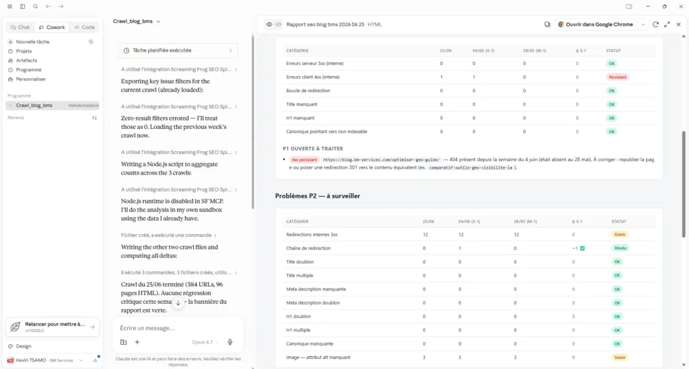Click the Stable badge in Redirections internes 3xx row
689x369 pixels.
coord(620,235)
